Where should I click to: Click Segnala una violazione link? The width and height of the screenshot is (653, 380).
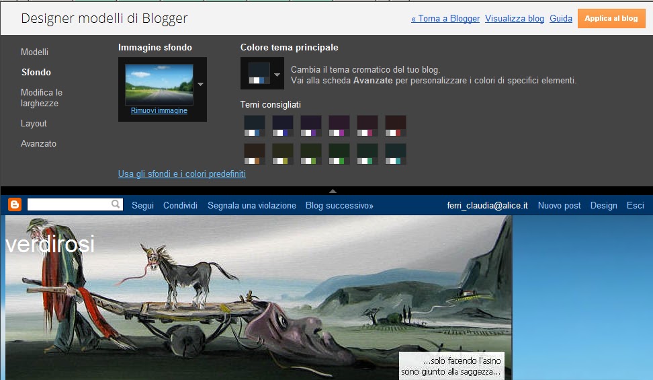coord(252,205)
